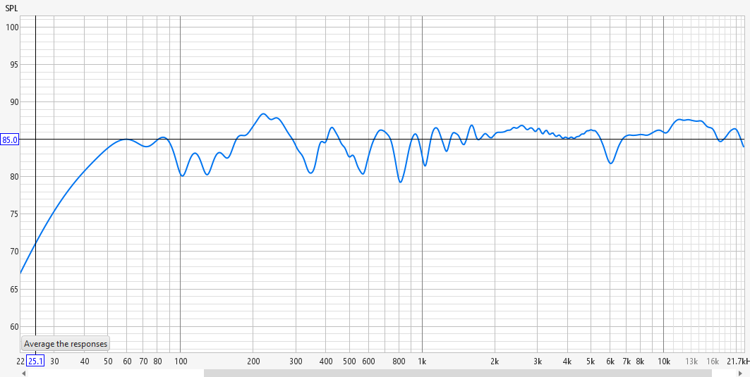Click the 7k frequency axis label
Viewport: 750px width, 377px height.
[x=626, y=361]
